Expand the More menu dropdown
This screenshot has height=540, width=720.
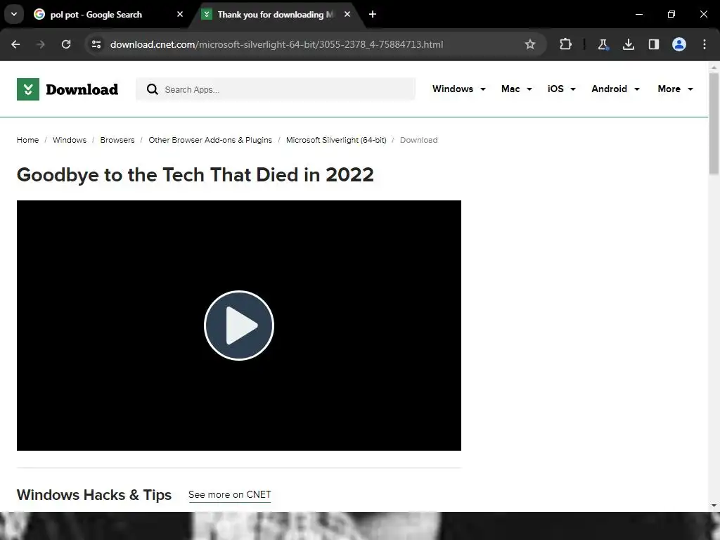[675, 89]
